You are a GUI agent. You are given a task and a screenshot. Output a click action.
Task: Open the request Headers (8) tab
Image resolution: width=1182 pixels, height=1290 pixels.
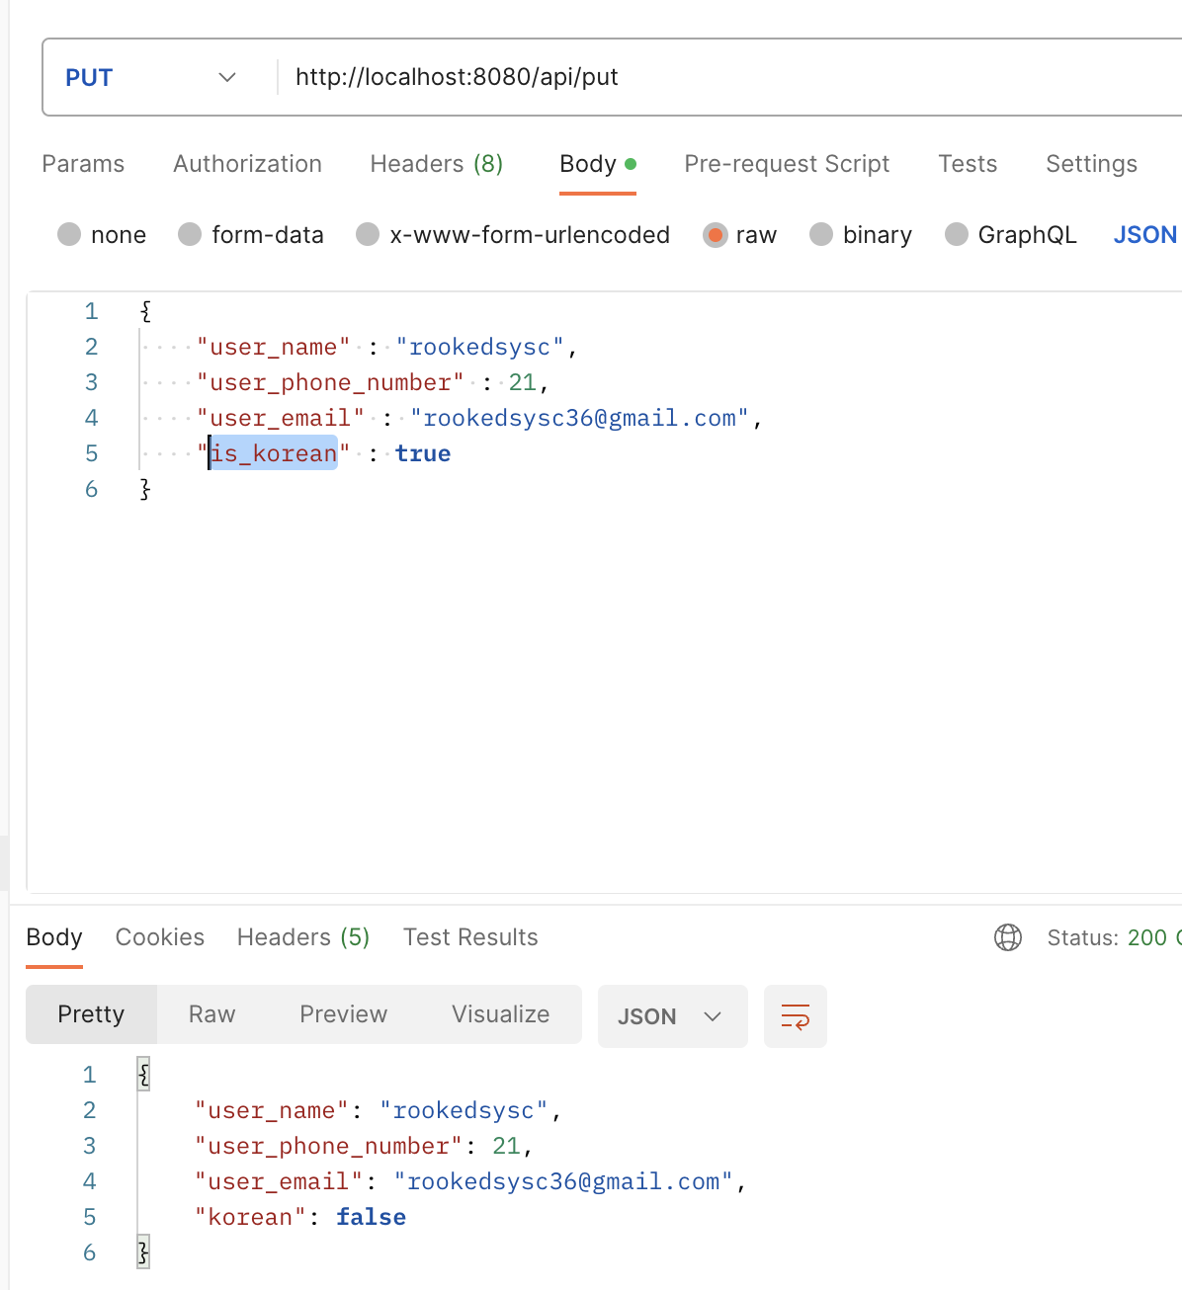[436, 164]
